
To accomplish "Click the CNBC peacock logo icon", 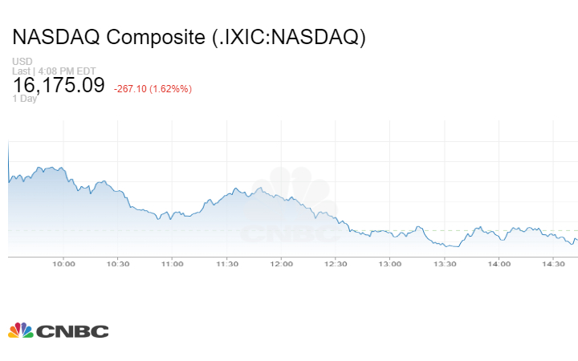I will [21, 331].
